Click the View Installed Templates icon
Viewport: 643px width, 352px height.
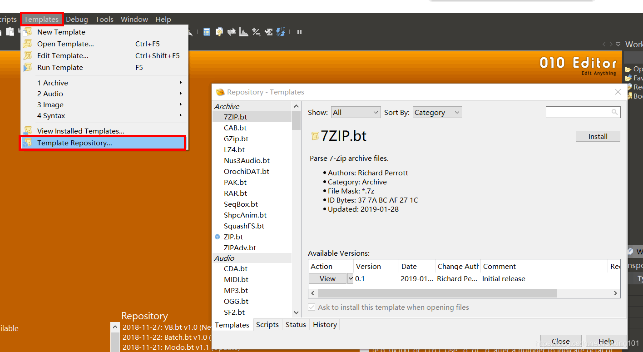point(28,131)
